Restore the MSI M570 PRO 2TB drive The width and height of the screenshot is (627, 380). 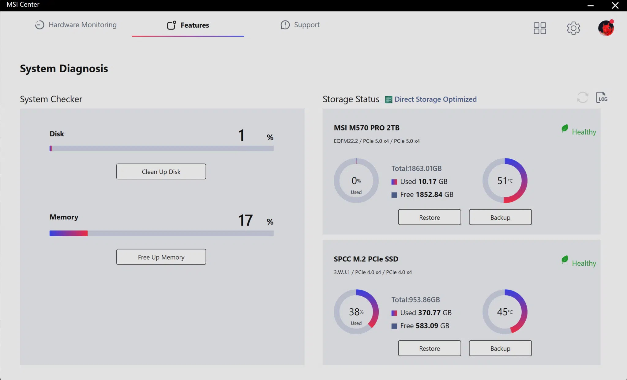(430, 217)
